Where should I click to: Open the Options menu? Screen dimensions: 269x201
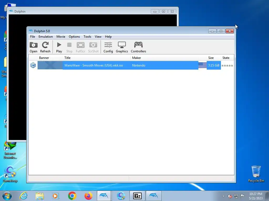[x=74, y=37]
